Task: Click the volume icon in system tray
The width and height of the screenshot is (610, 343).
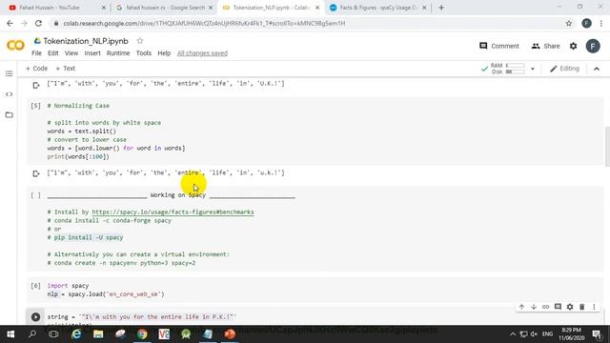Action: point(534,334)
